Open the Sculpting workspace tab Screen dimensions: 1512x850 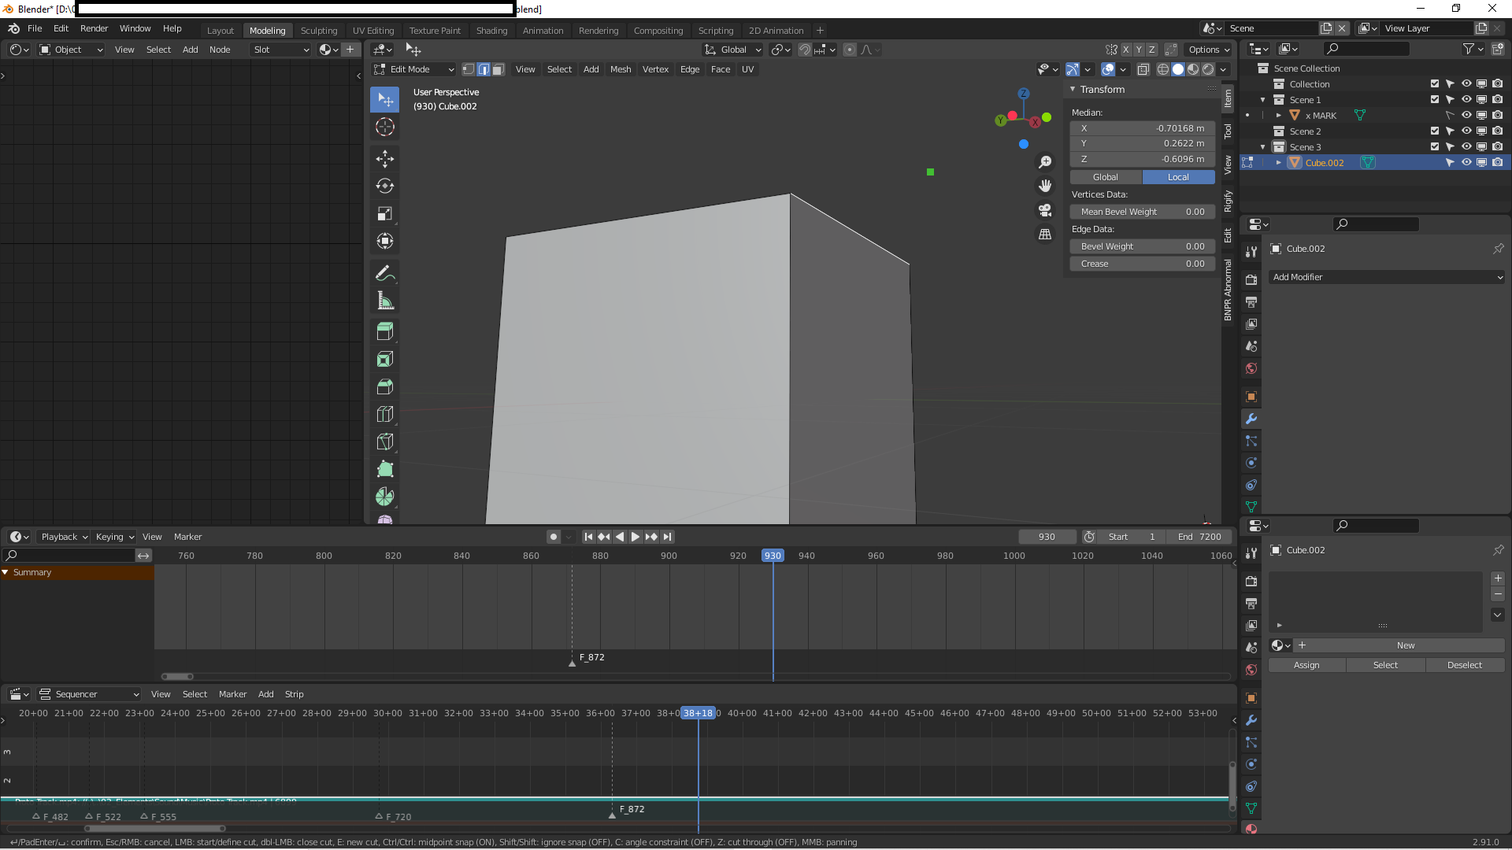[x=319, y=31]
